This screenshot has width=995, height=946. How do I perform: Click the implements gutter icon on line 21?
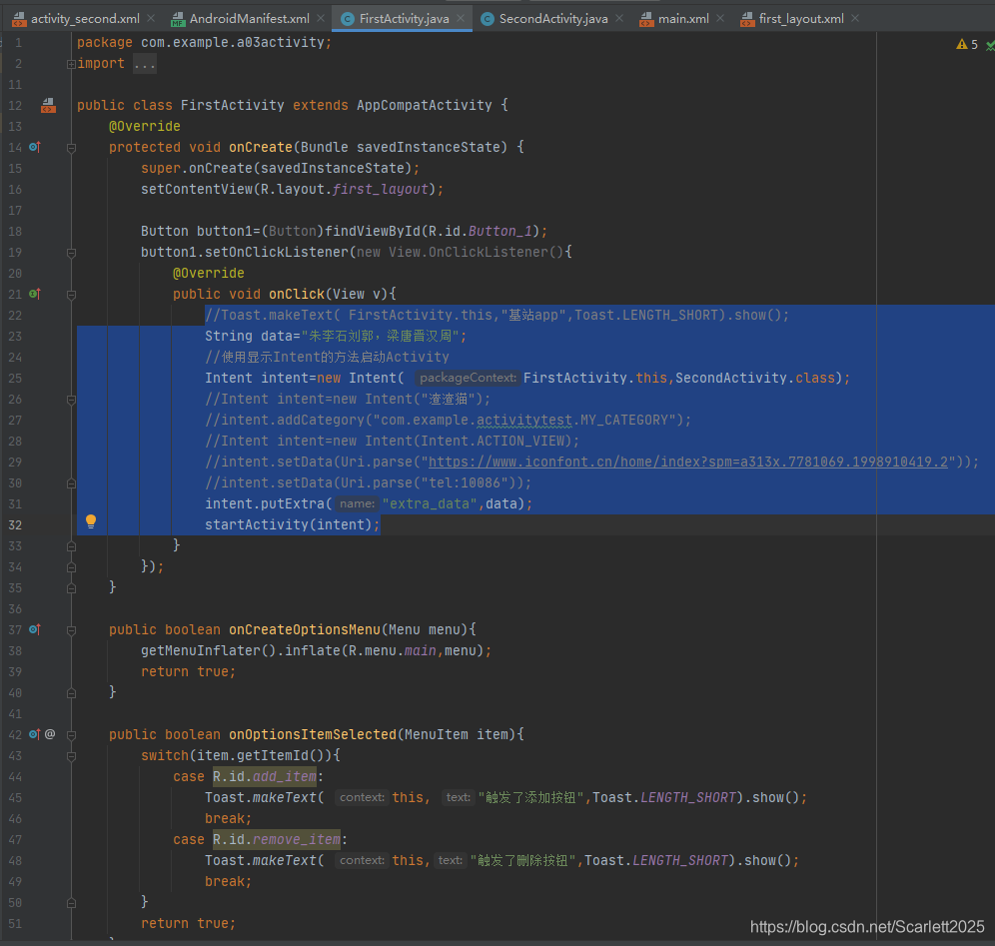pos(35,294)
